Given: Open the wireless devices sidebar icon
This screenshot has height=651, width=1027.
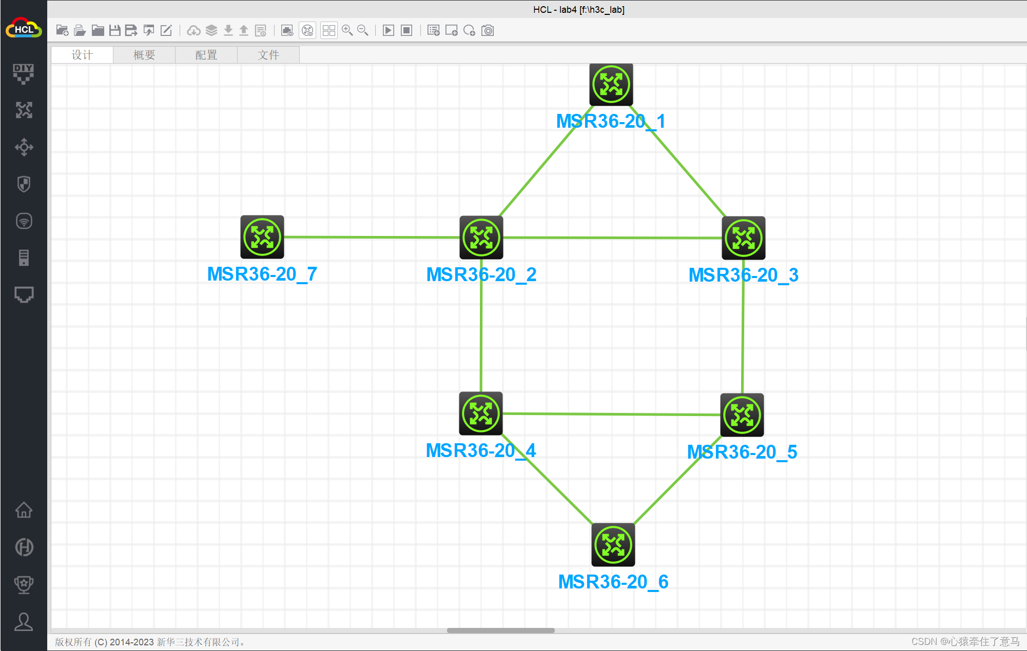Looking at the screenshot, I should point(24,221).
